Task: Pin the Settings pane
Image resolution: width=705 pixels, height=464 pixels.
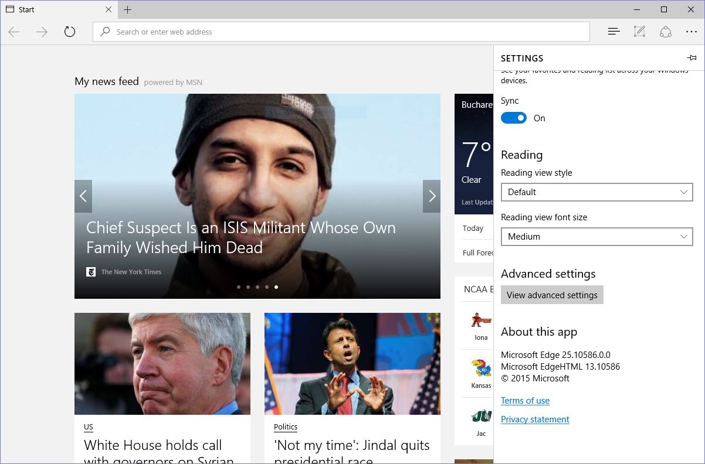Action: (692, 58)
